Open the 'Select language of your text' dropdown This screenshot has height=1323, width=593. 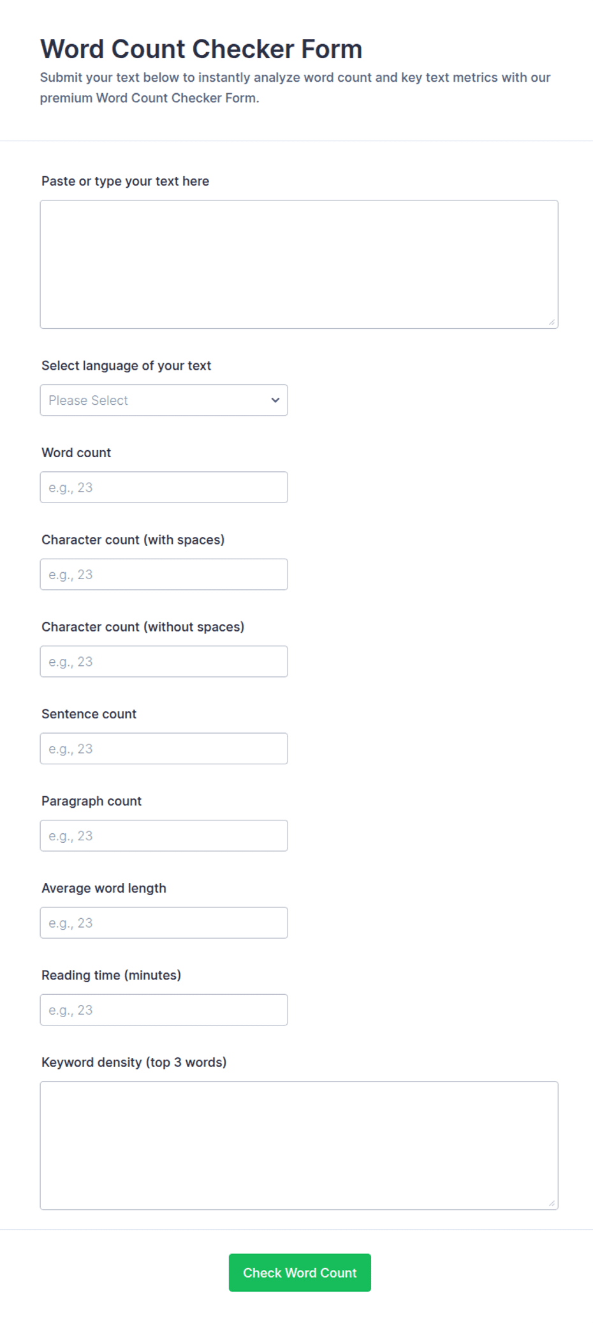[164, 400]
